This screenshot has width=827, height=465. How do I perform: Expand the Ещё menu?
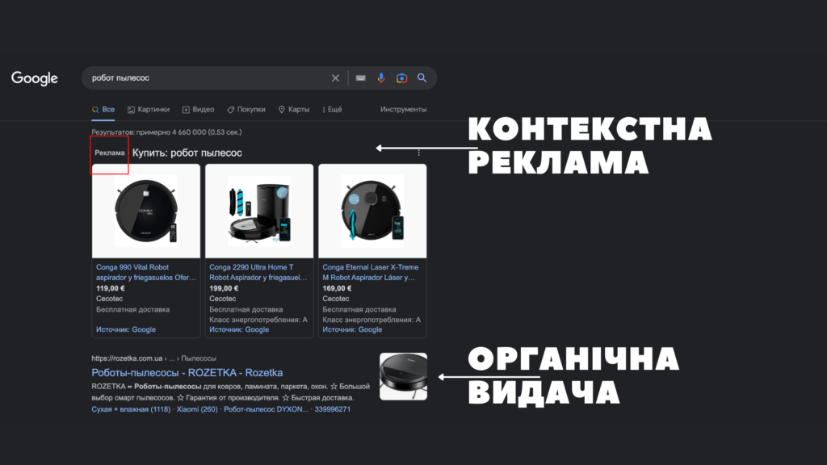point(332,110)
